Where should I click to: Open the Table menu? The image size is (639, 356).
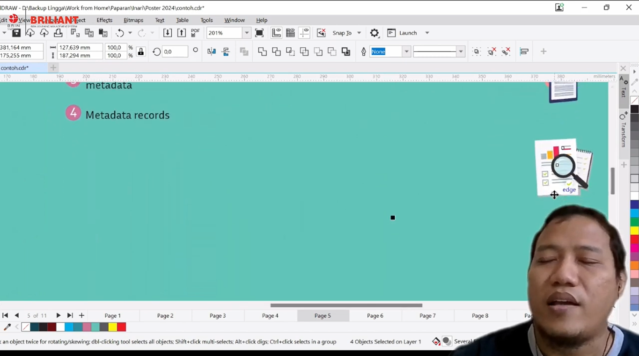tap(182, 20)
